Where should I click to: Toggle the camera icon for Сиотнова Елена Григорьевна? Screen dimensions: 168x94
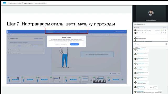(x=163, y=33)
